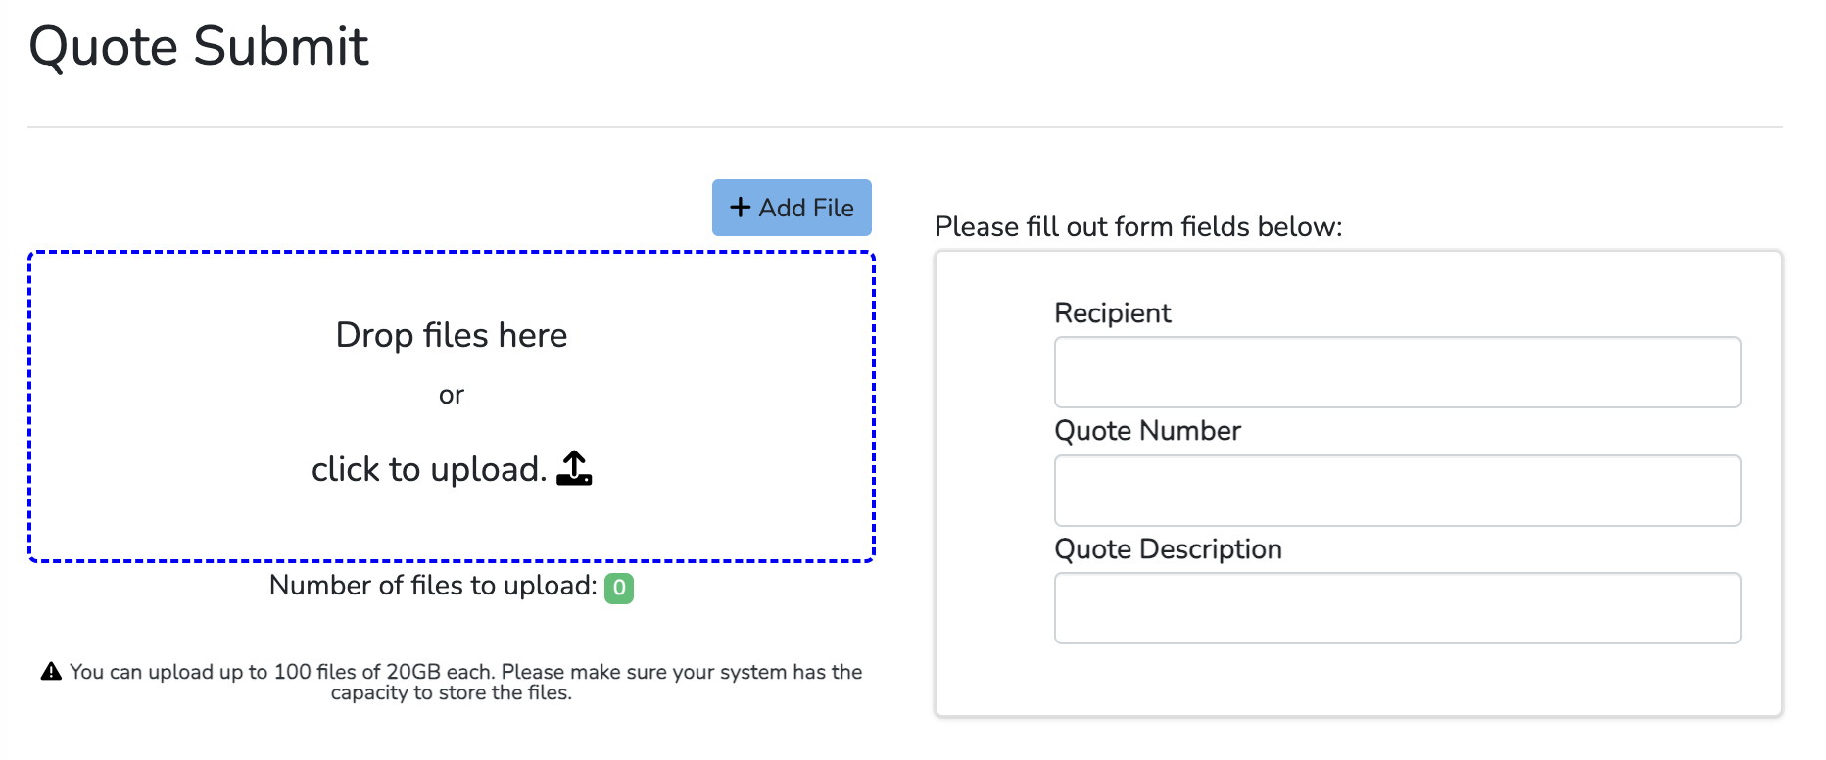Click the plus icon on Add File

[x=740, y=208]
